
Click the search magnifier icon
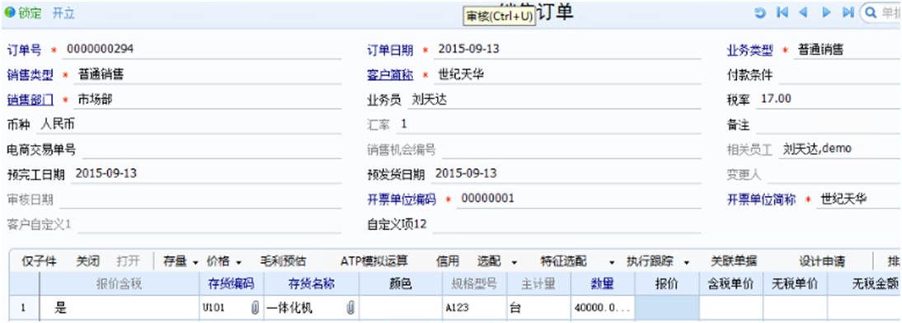871,12
